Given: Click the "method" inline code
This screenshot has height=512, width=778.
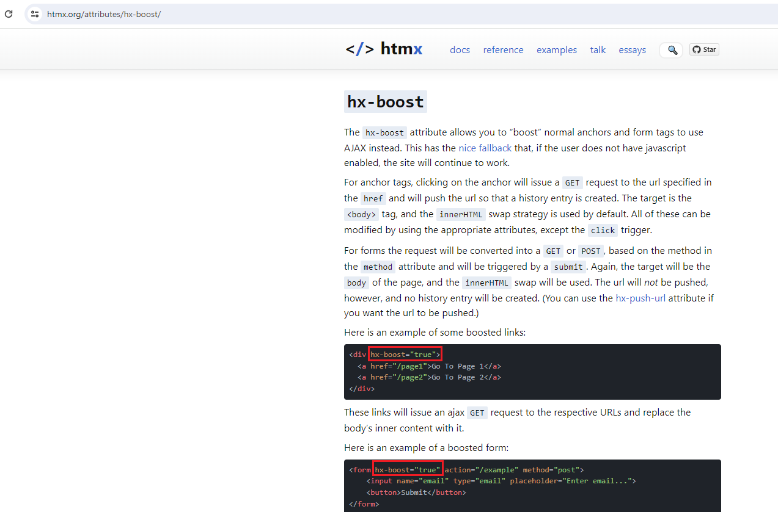Looking at the screenshot, I should pos(378,267).
